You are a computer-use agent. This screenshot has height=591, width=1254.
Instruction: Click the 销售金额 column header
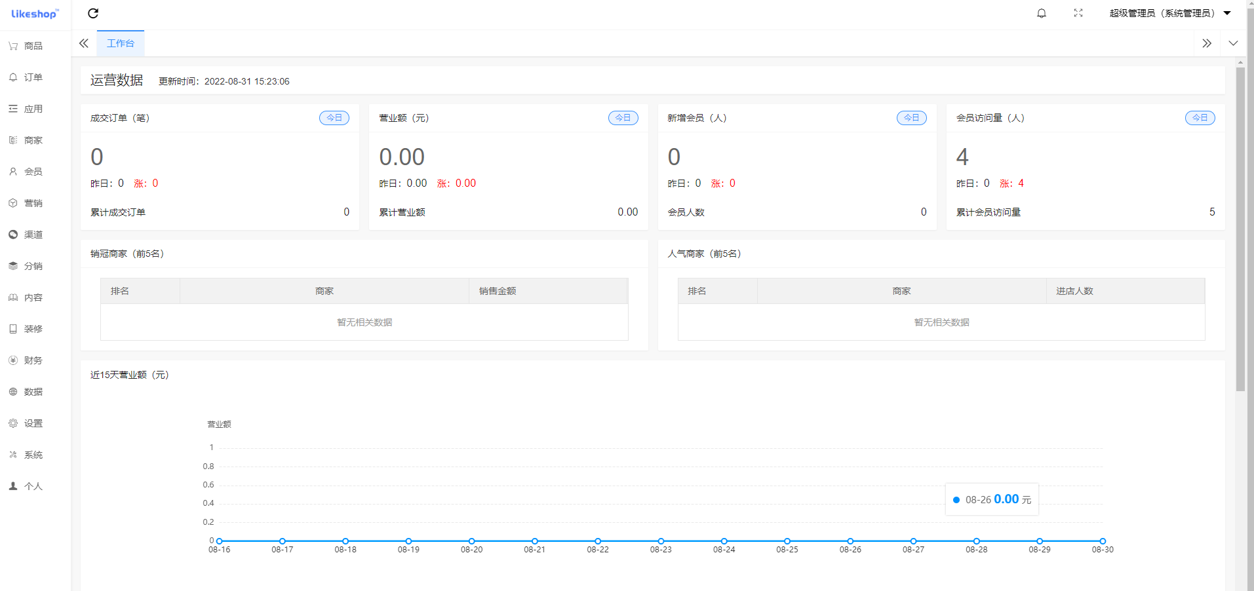tap(498, 291)
